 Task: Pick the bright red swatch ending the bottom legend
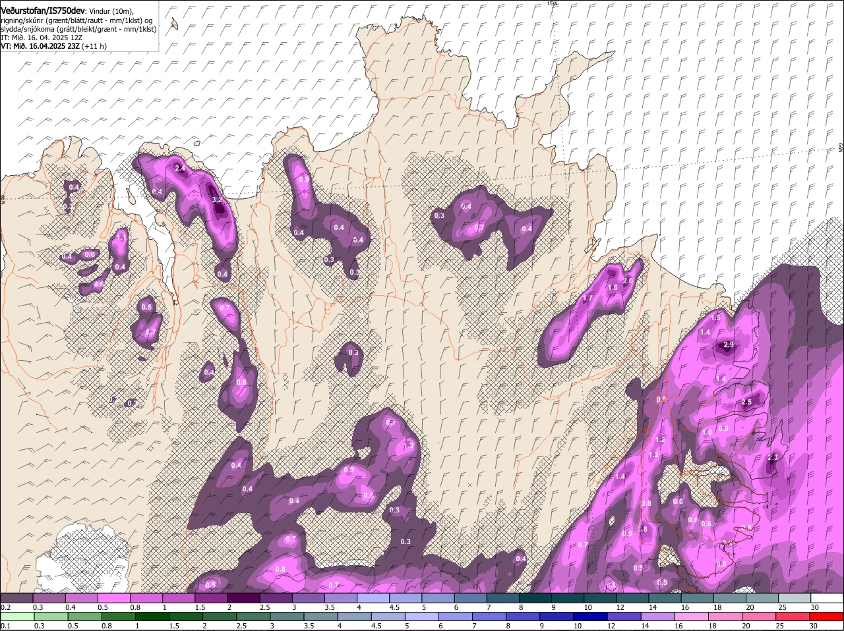point(827,617)
